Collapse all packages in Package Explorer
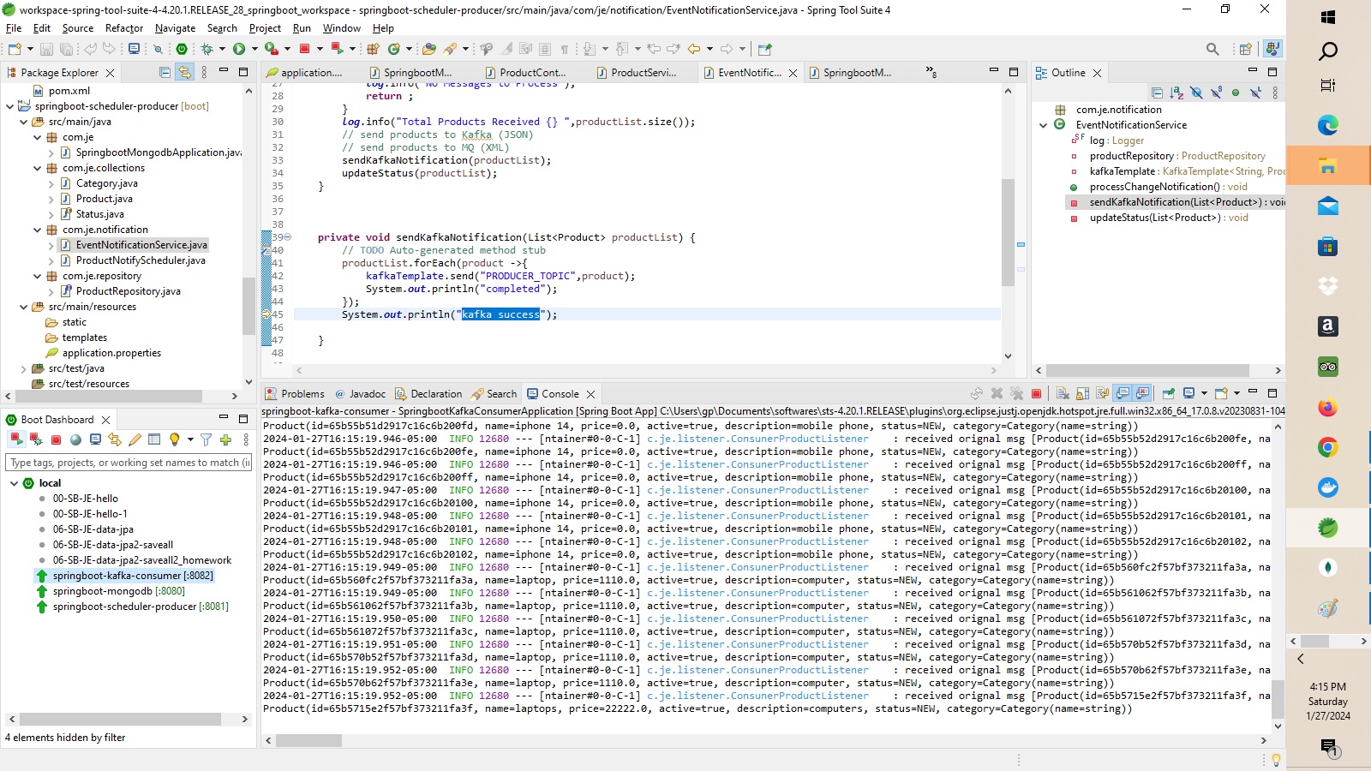 pos(165,72)
